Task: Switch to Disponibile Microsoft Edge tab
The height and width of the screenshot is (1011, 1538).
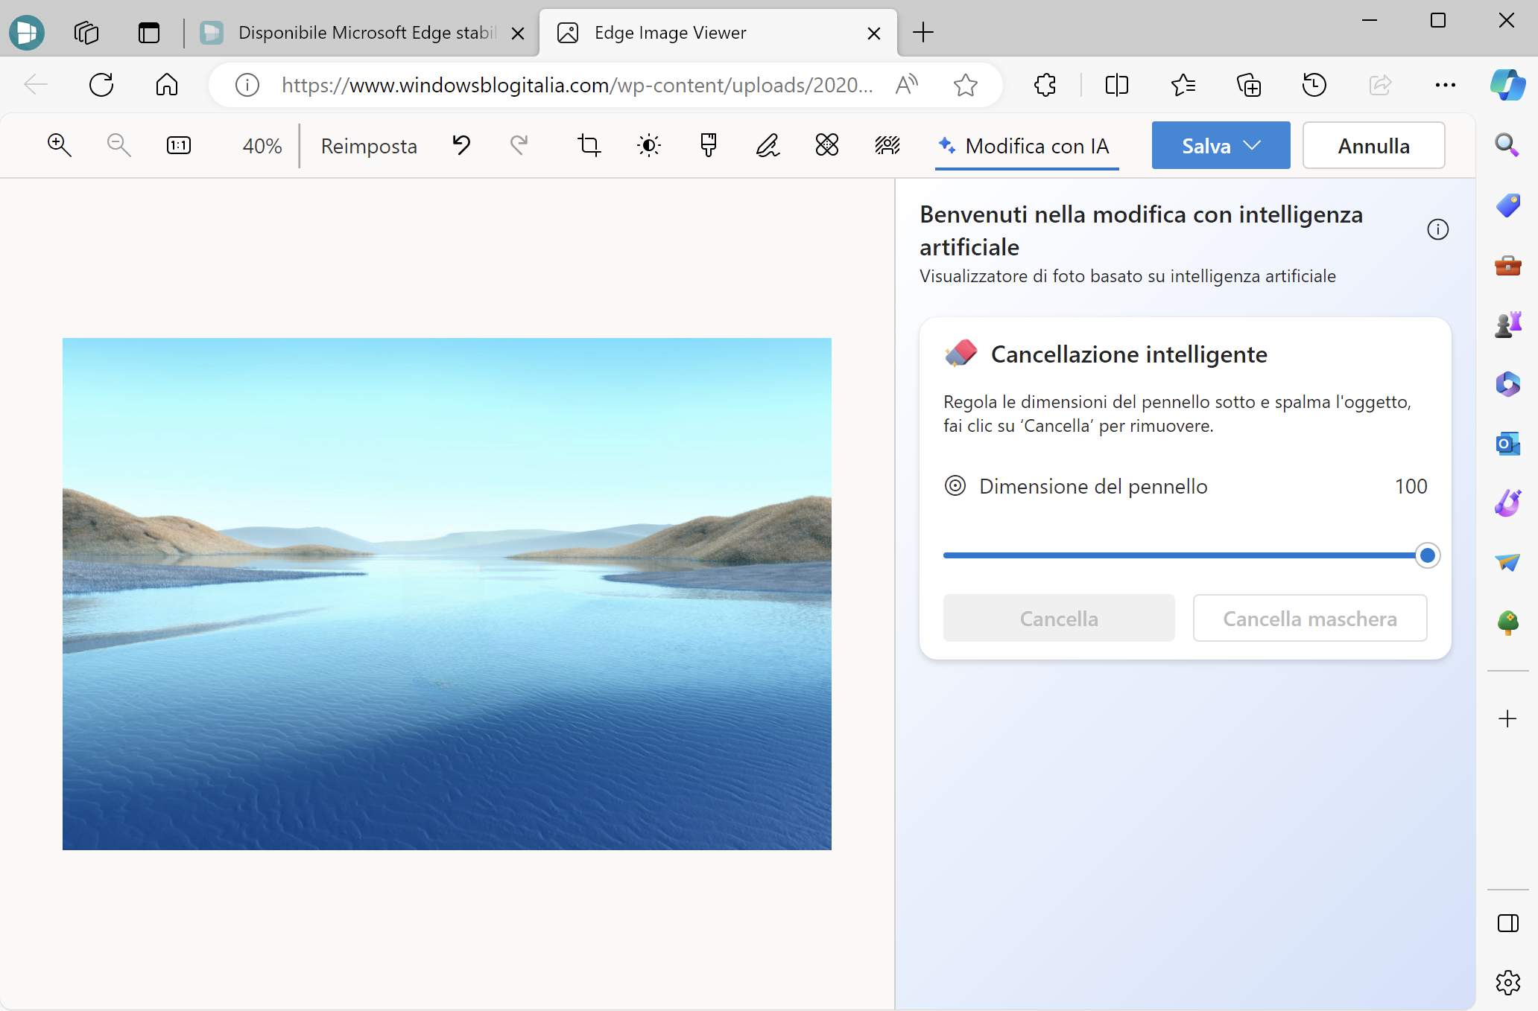Action: (361, 33)
